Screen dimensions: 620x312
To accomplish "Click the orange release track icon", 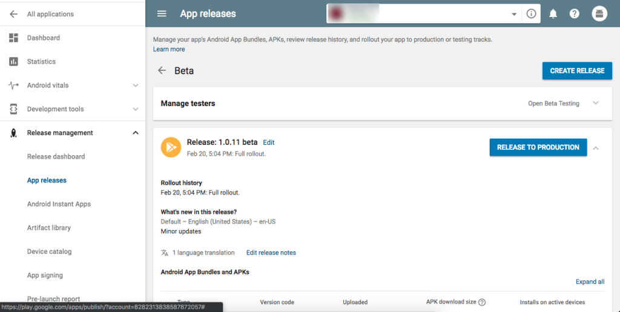I will pyautogui.click(x=171, y=147).
